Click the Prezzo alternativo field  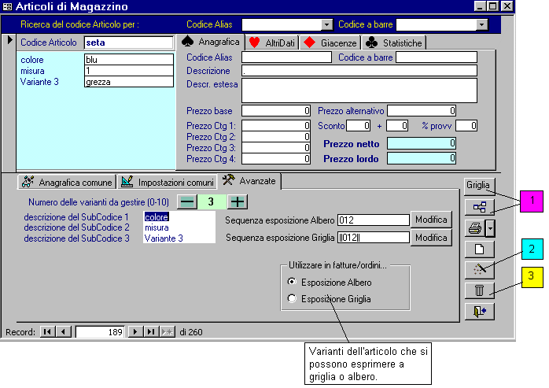click(x=422, y=111)
